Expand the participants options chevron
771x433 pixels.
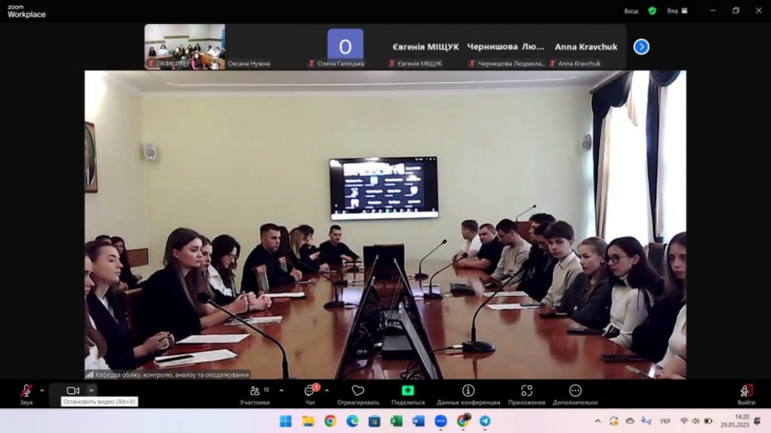(282, 390)
